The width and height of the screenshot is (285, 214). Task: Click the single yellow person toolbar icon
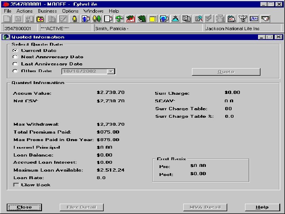point(74,19)
